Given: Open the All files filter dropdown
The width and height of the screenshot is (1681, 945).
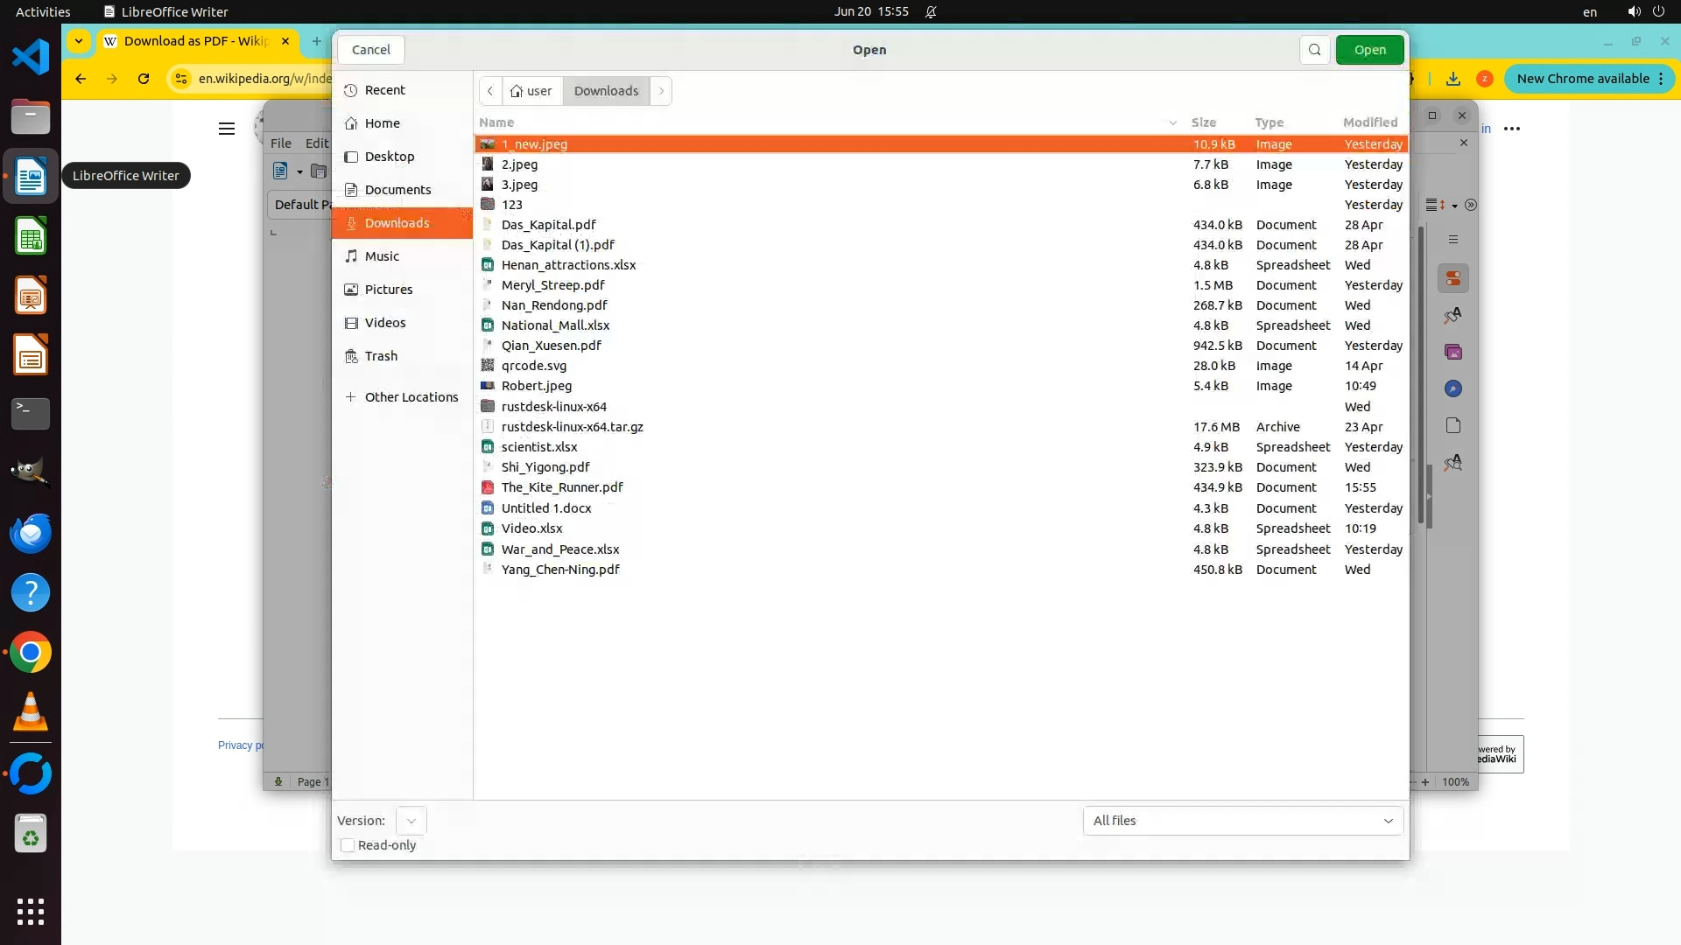Looking at the screenshot, I should pos(1242,821).
